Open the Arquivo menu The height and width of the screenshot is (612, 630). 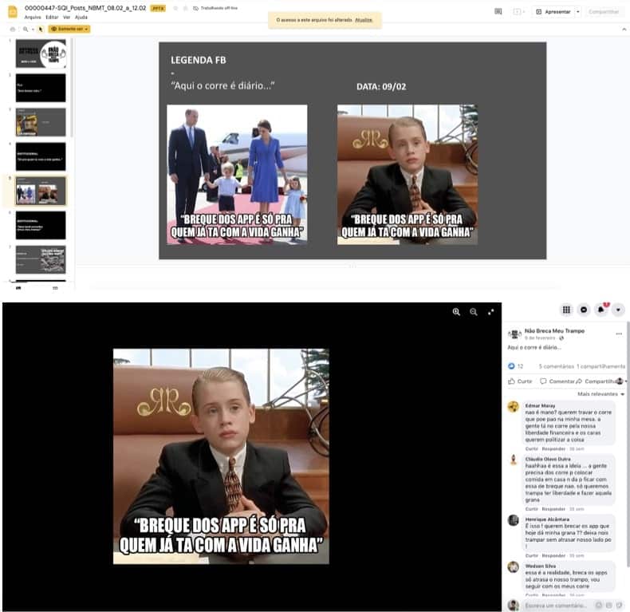click(x=33, y=17)
